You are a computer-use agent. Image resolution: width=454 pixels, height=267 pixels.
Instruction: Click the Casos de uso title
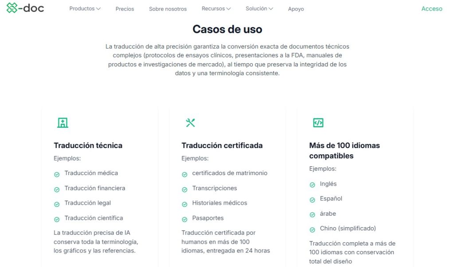click(227, 29)
